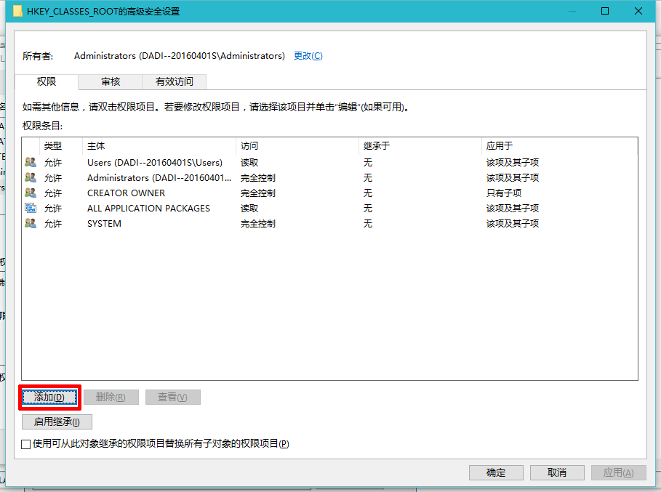Image resolution: width=661 pixels, height=492 pixels.
Task: Switch to the 审核 tab
Action: pyautogui.click(x=111, y=81)
